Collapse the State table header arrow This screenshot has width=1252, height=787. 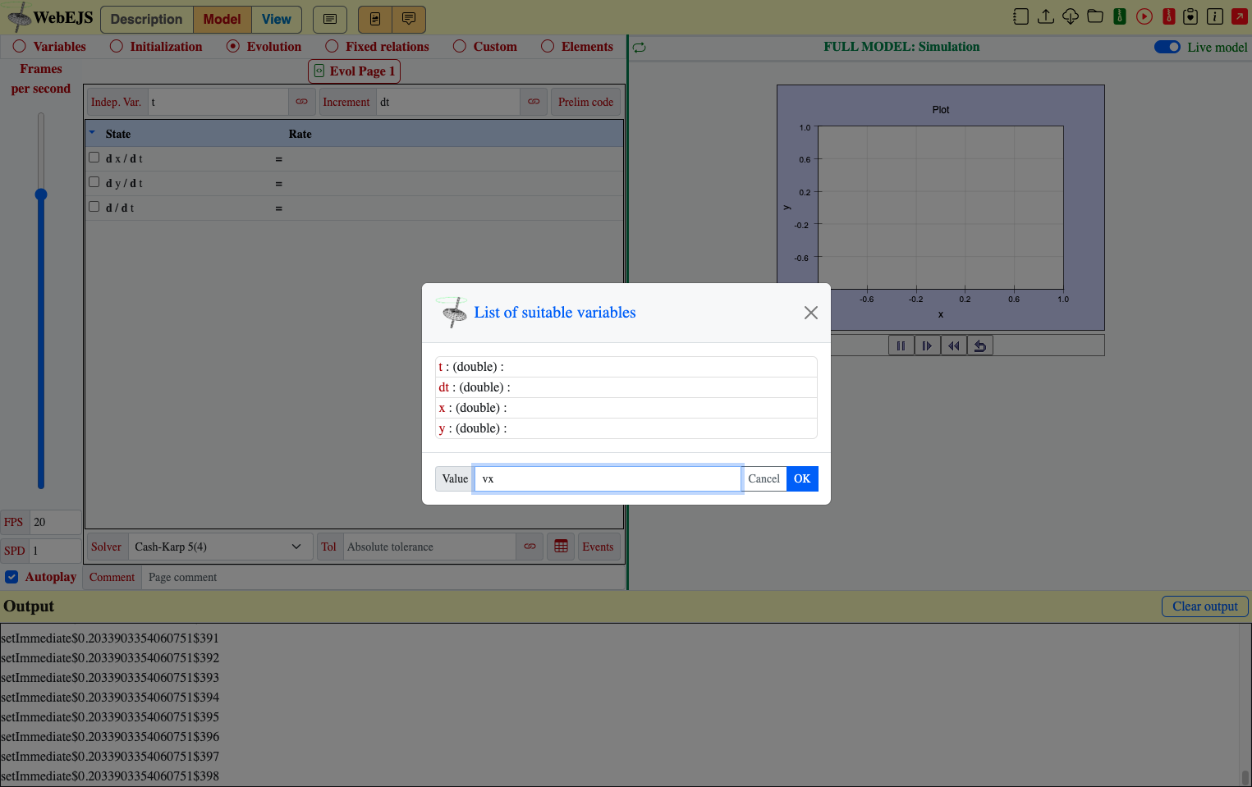92,133
